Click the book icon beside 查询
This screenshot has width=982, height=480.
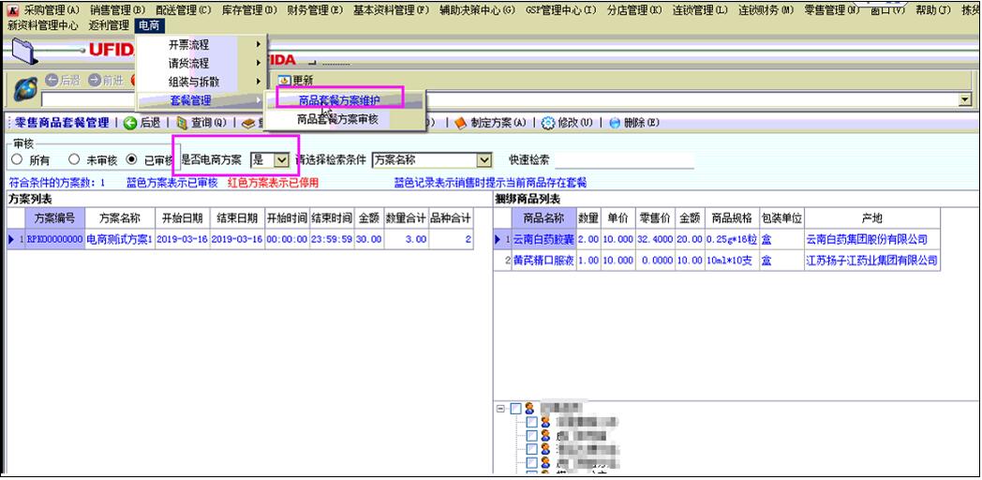(248, 124)
